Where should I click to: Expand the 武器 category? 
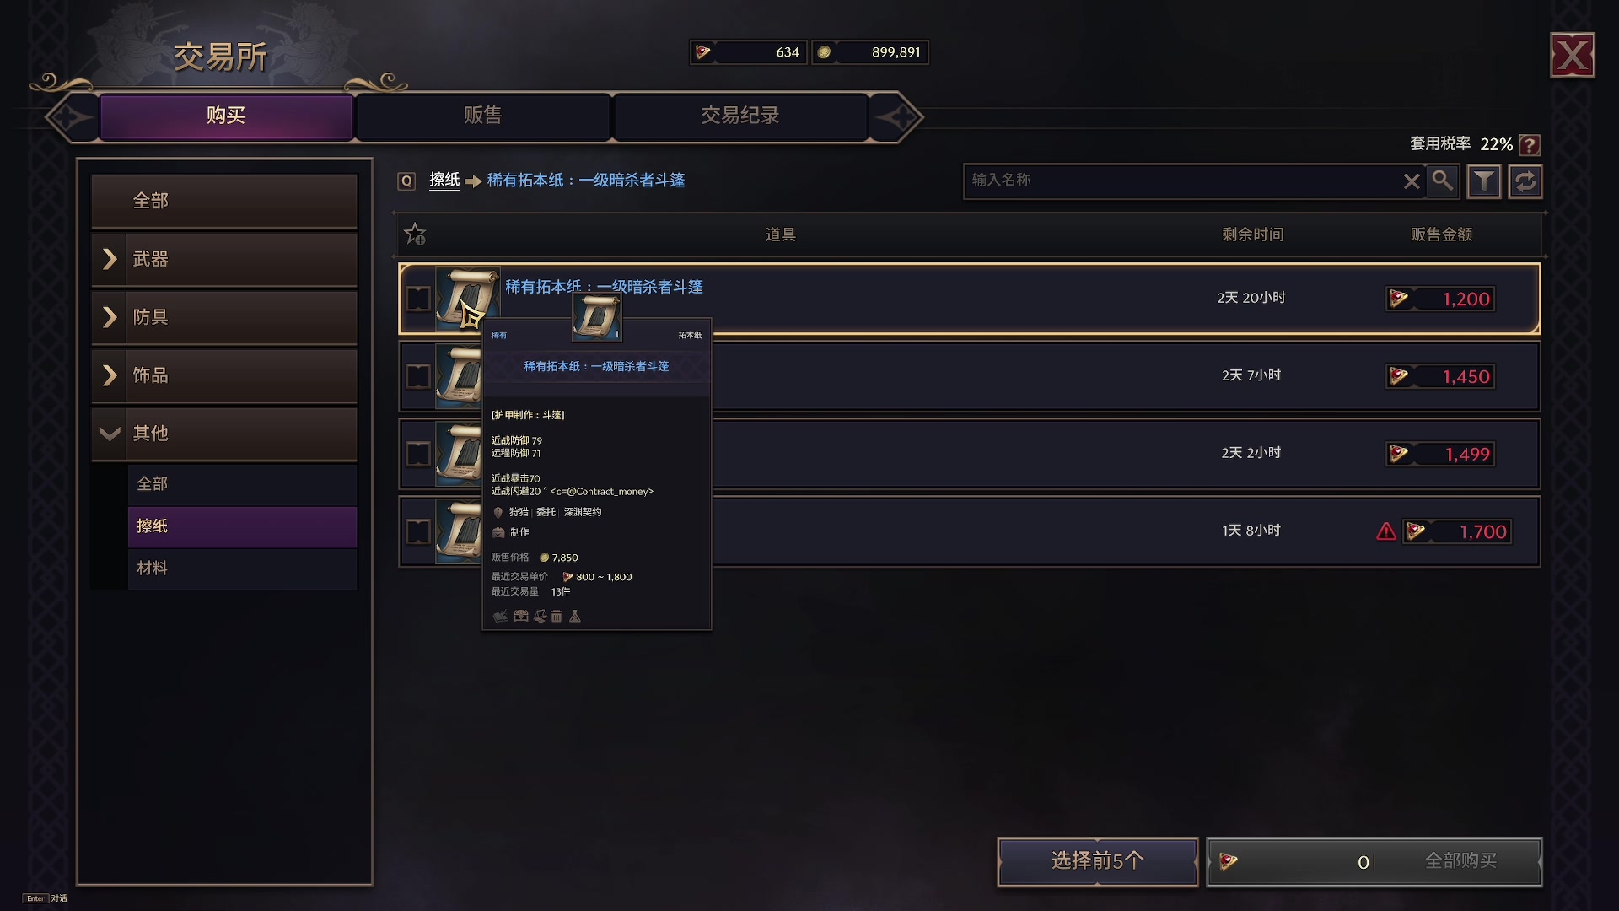pos(224,259)
